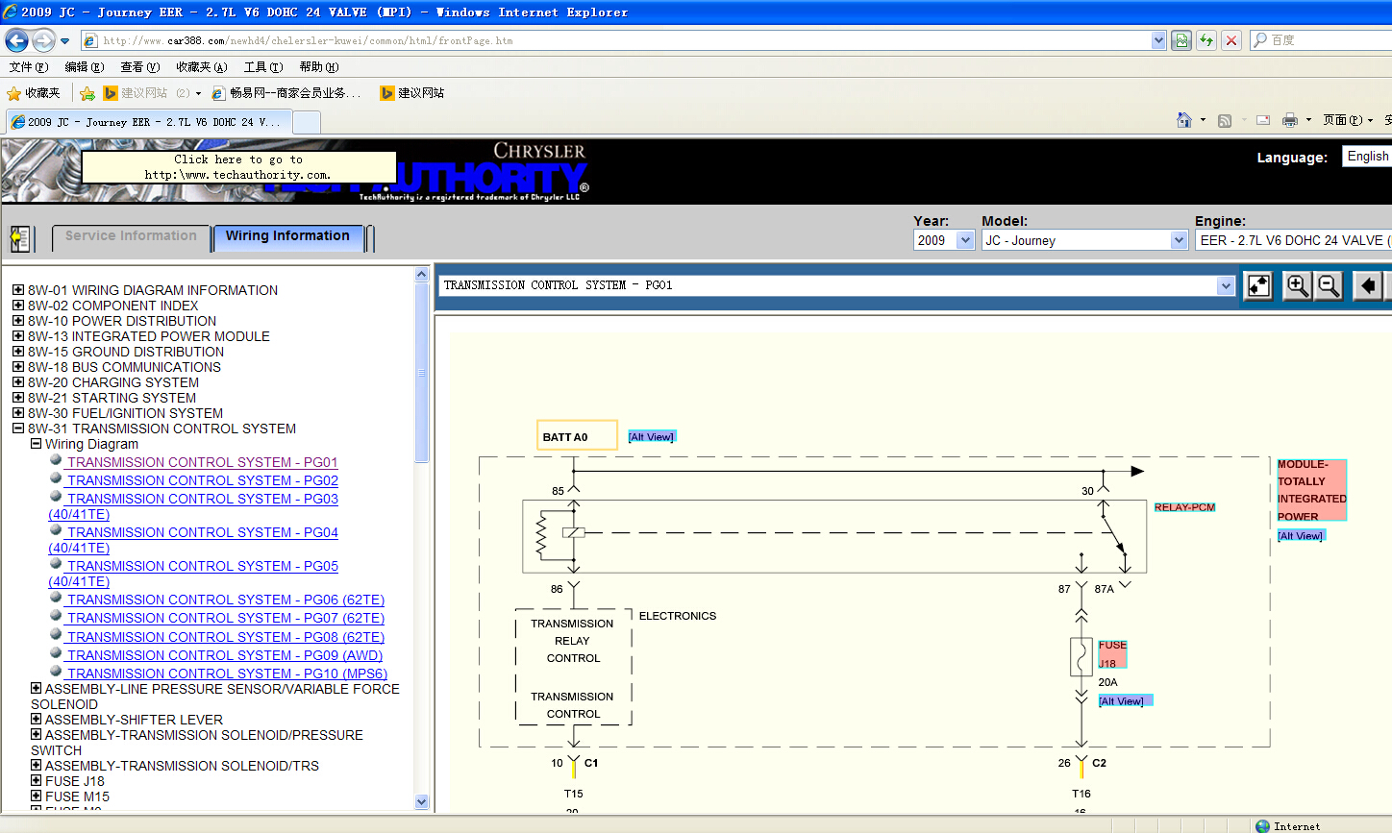Open the 帮助(H) Help menu

point(318,67)
